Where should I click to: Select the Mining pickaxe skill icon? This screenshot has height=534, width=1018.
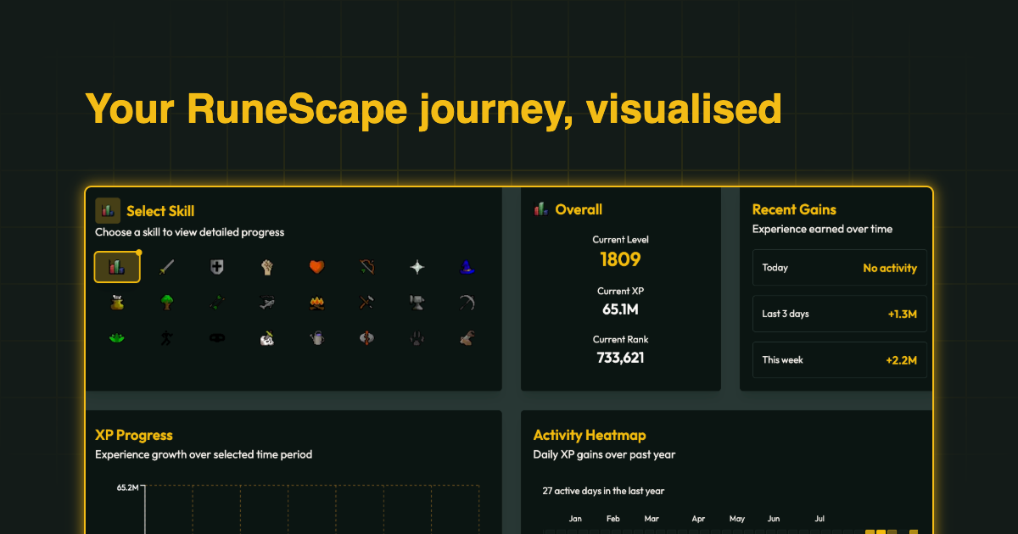(466, 303)
